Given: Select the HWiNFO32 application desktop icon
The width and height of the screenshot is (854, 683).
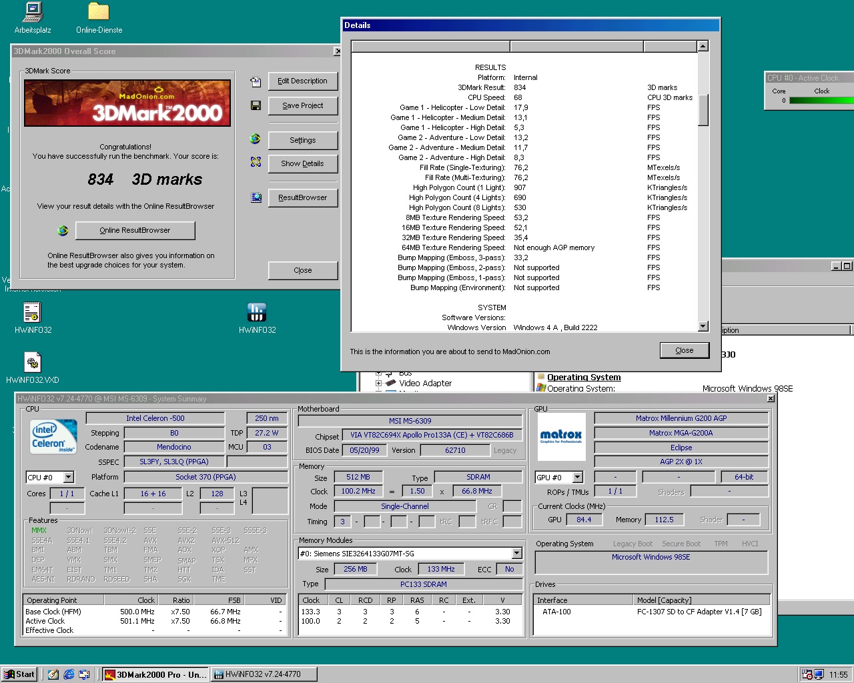Looking at the screenshot, I should point(257,312).
